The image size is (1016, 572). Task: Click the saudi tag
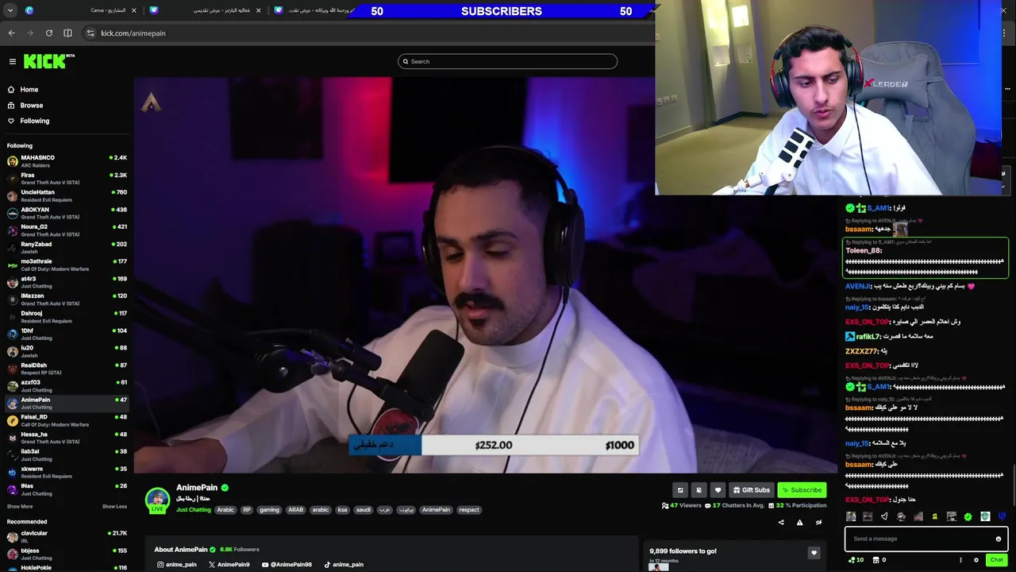363,509
